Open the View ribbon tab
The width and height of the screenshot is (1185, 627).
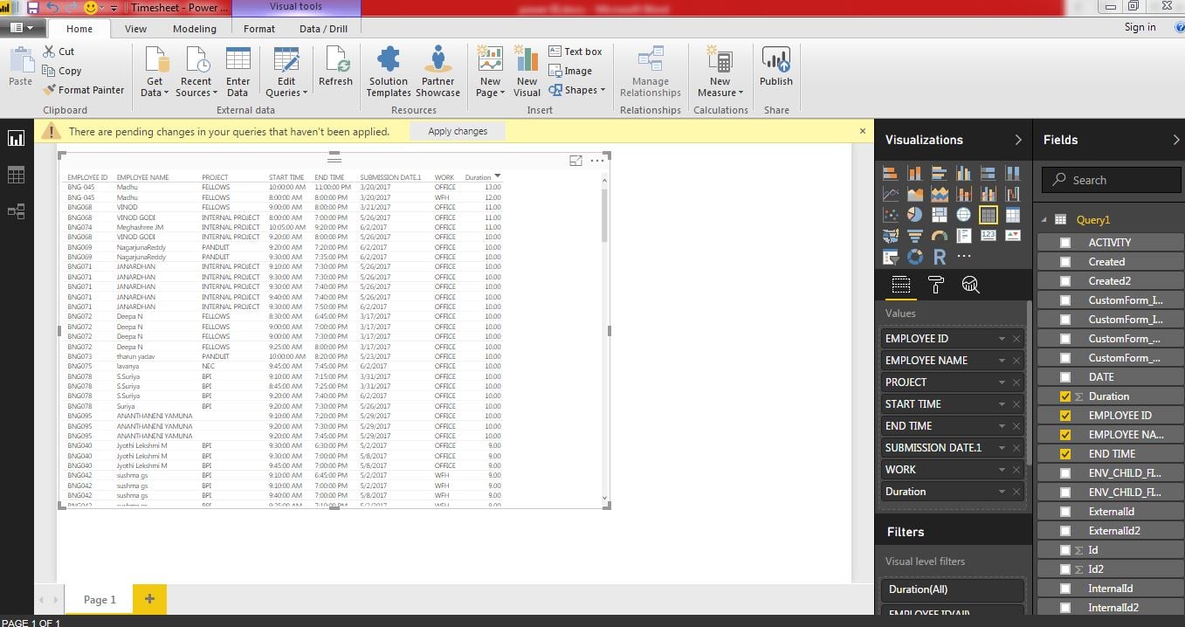[135, 28]
